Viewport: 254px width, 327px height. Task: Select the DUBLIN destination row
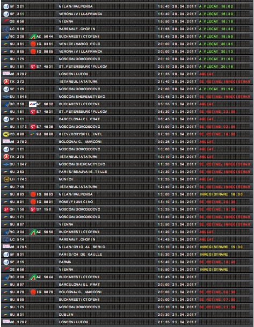click(x=66, y=315)
